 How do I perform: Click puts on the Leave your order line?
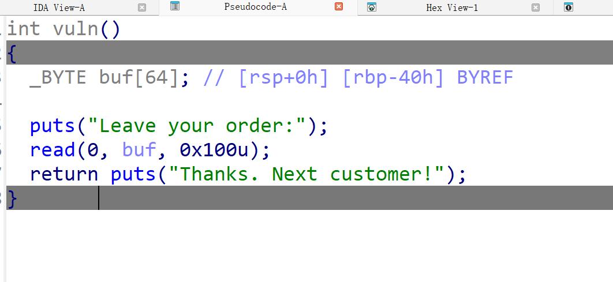(53, 126)
